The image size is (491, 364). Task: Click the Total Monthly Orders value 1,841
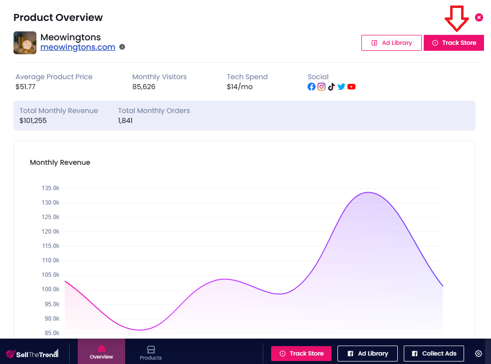coord(125,121)
